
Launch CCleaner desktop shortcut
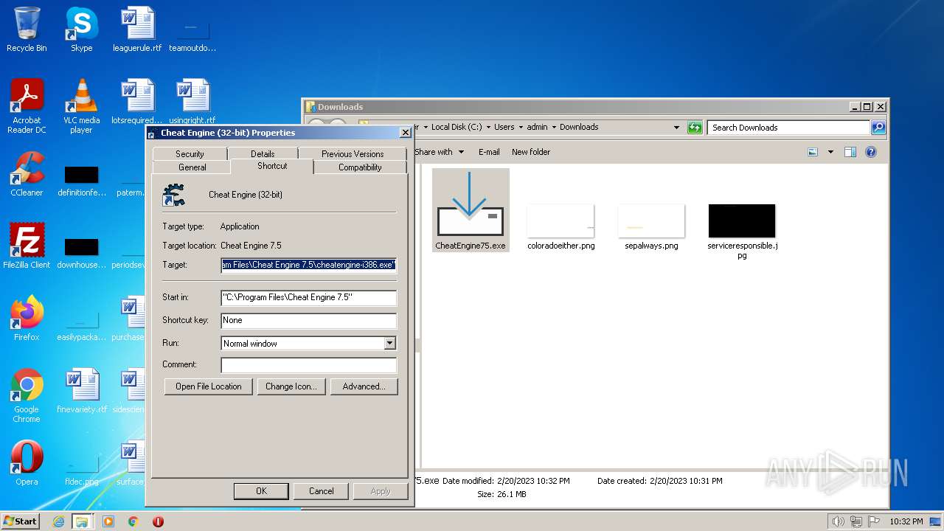pos(27,174)
